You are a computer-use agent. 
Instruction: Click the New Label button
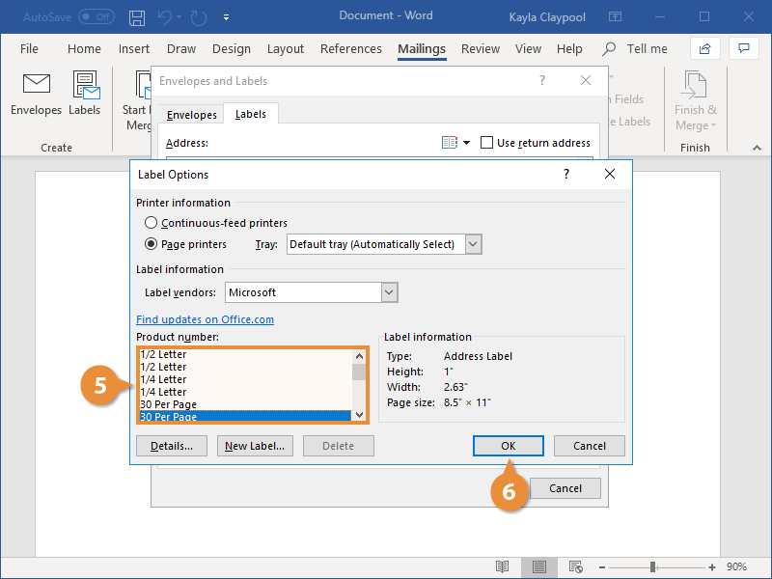tap(255, 445)
